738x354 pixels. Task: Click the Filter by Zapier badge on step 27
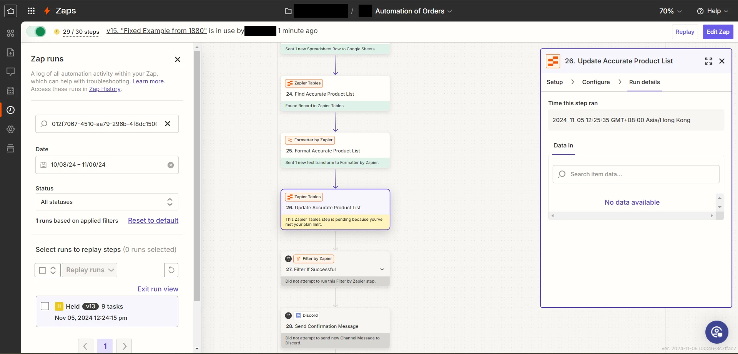tap(314, 259)
